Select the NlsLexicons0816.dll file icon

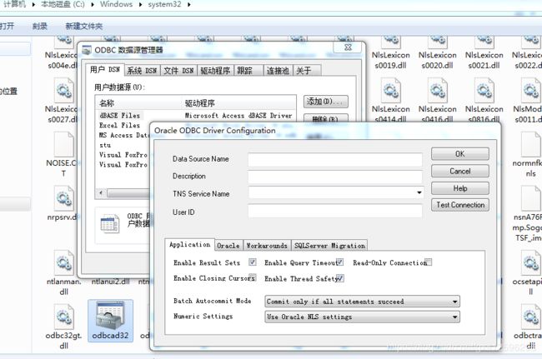484,91
